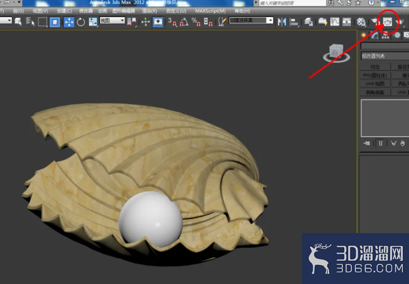
Task: Click the 挤出 modifier button
Action: pyautogui.click(x=375, y=67)
